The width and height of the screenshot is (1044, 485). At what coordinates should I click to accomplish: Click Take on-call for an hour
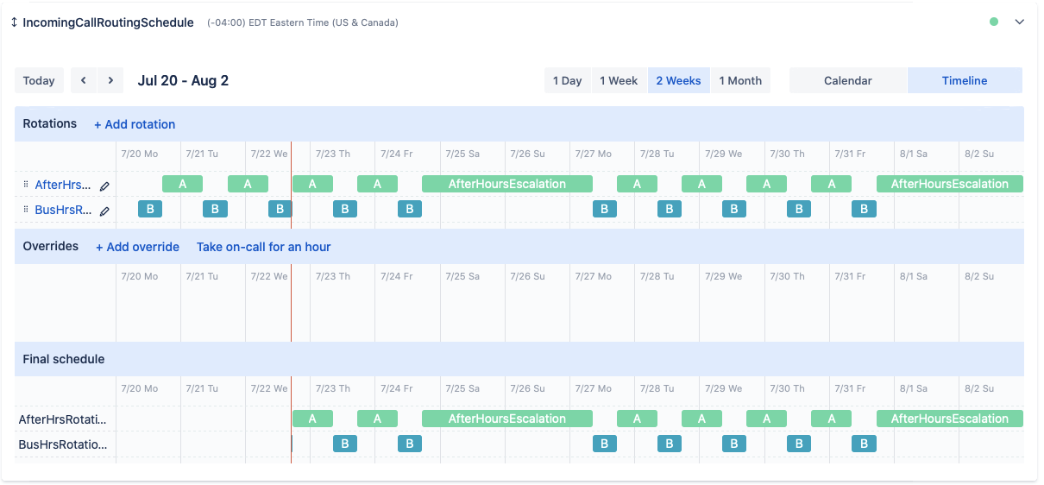(x=264, y=247)
